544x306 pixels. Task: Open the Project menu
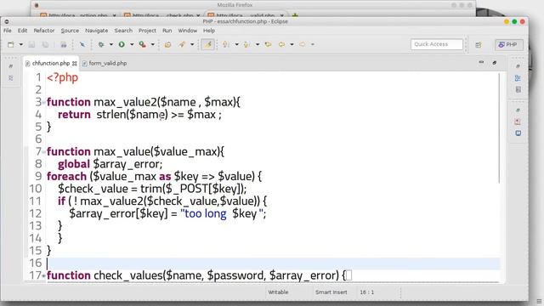[147, 31]
